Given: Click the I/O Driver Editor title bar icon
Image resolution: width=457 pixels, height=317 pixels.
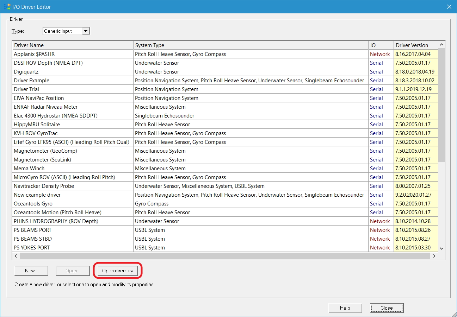Looking at the screenshot, I should click(x=7, y=7).
